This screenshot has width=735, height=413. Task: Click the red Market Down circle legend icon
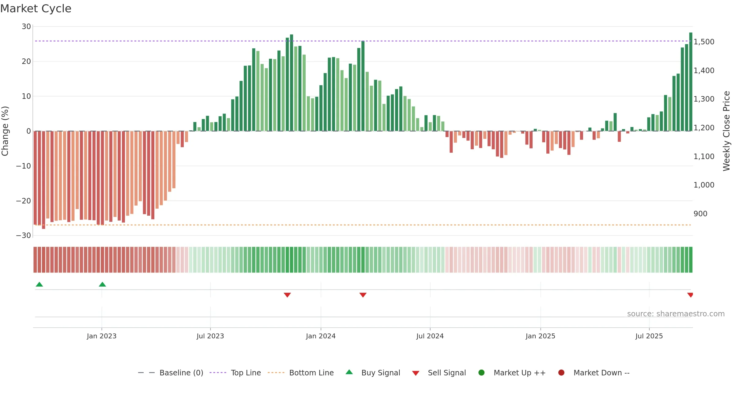(x=561, y=373)
